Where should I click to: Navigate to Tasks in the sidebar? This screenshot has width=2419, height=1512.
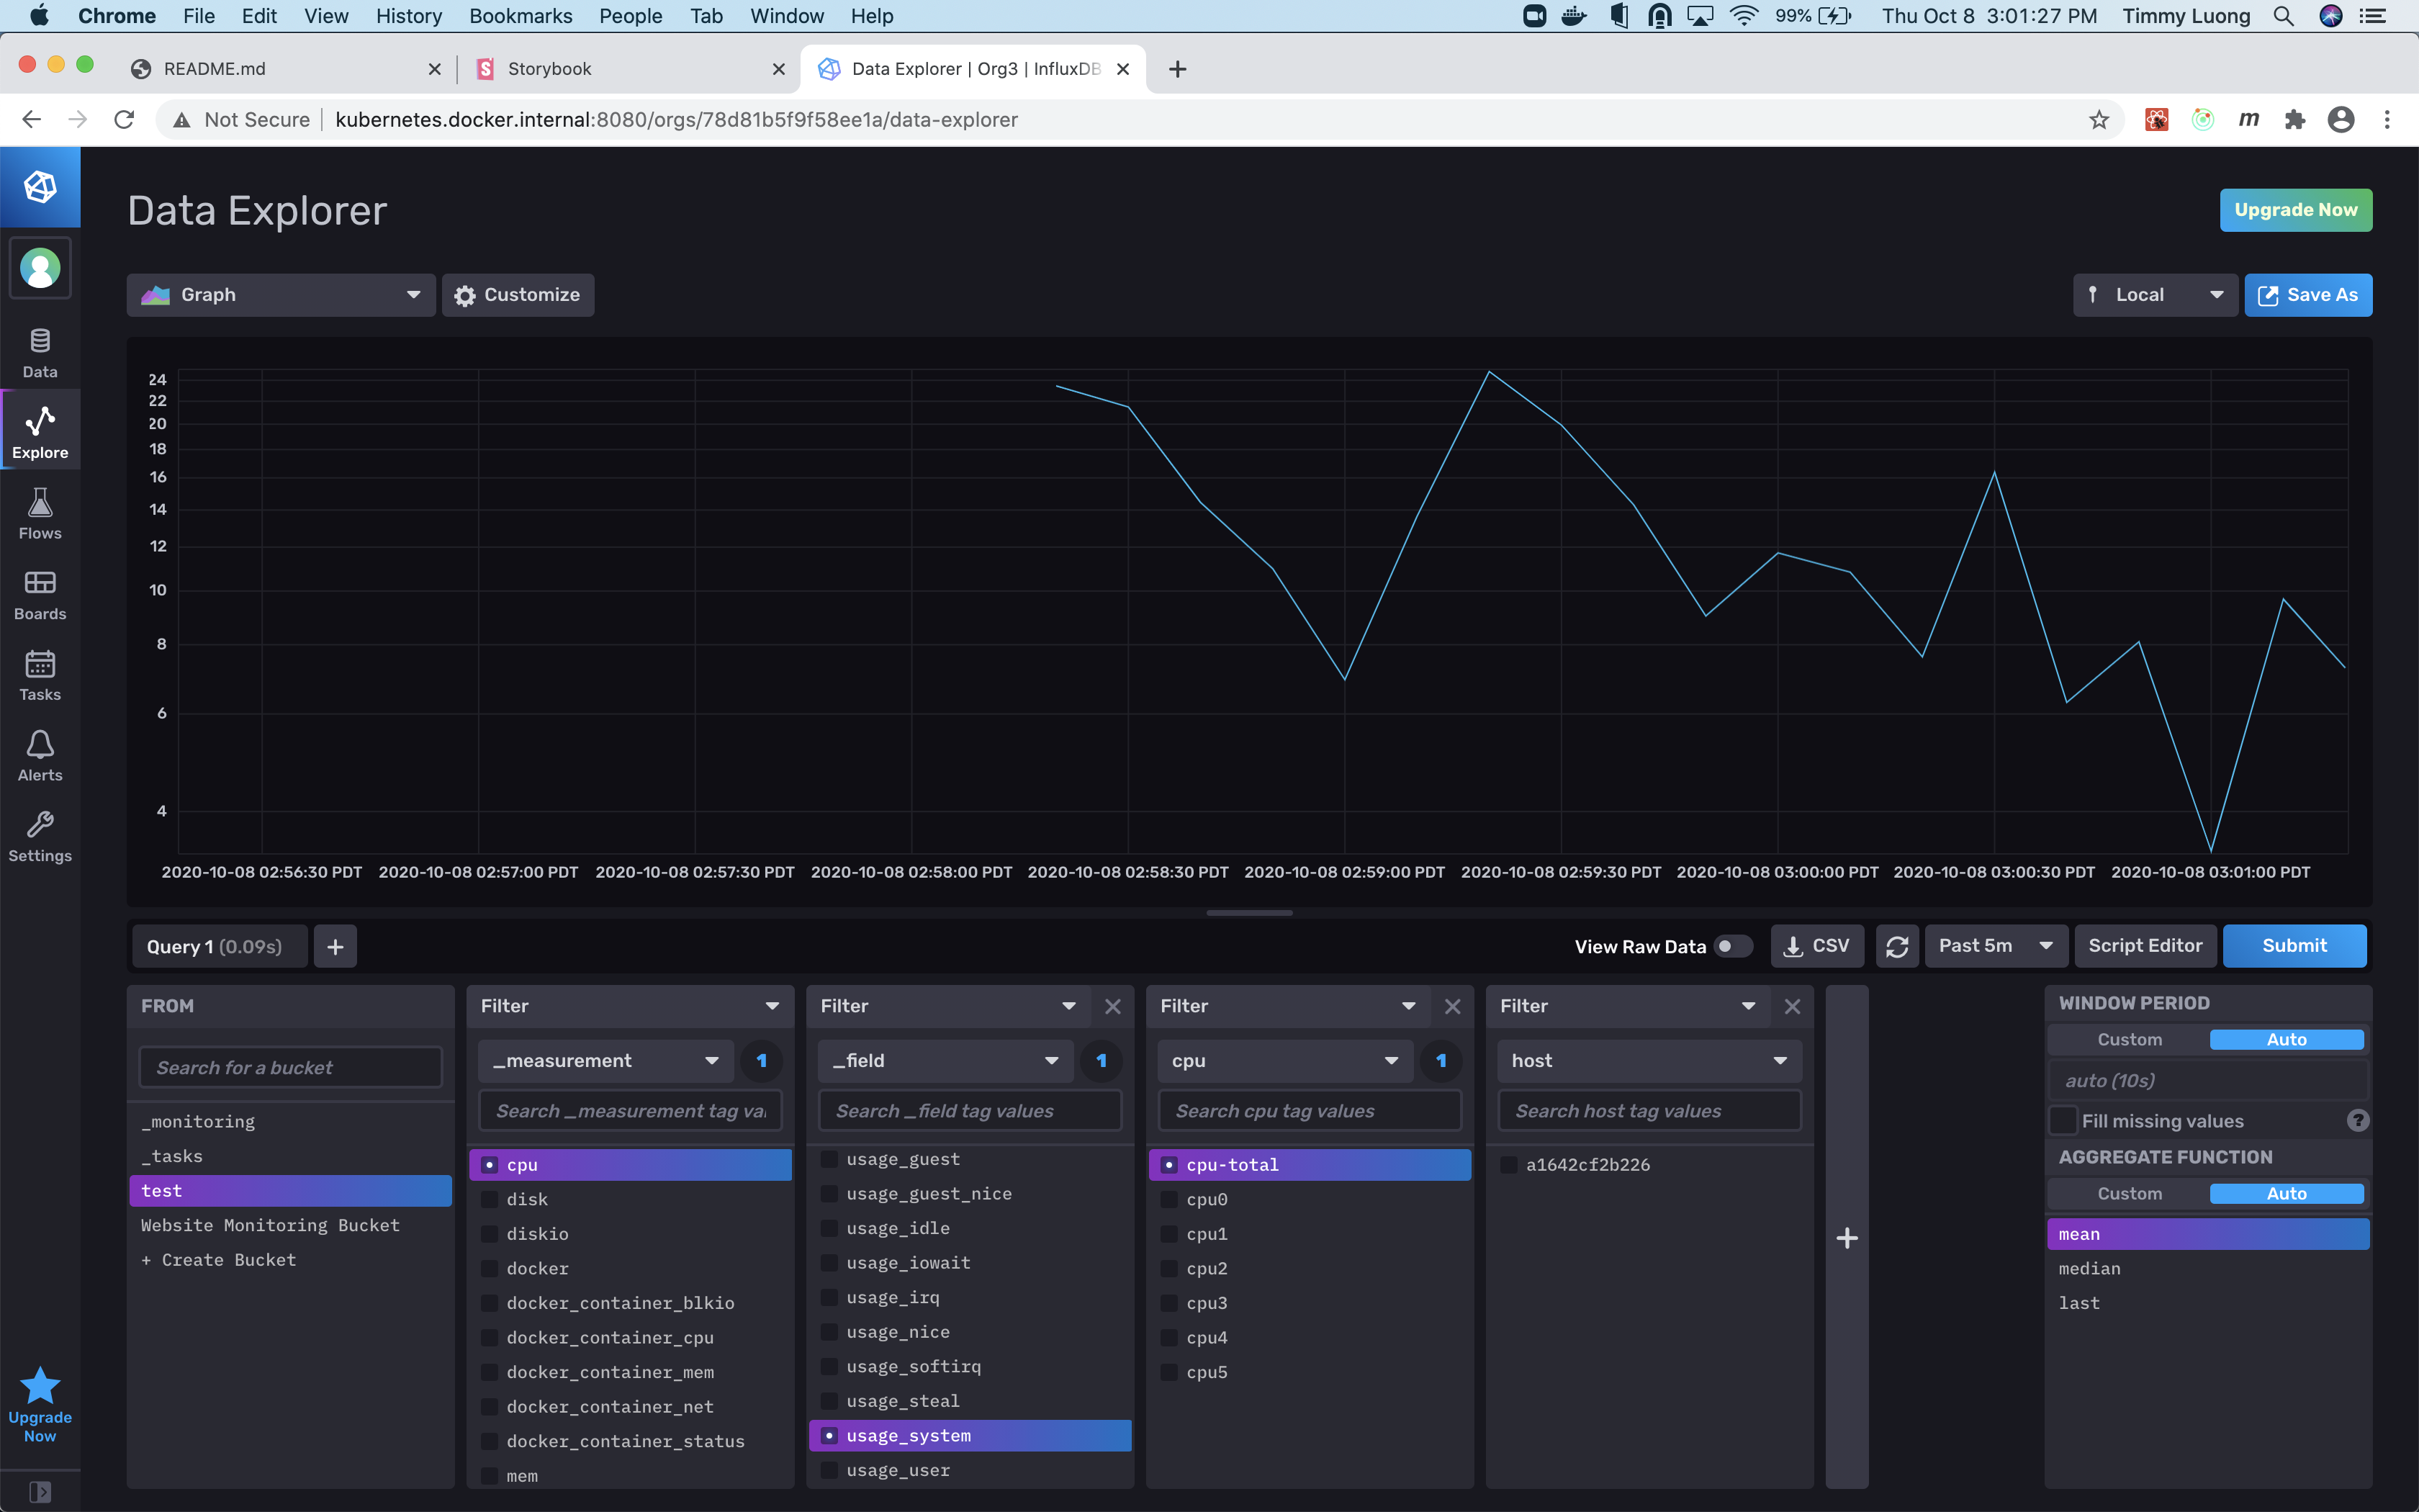(x=39, y=673)
